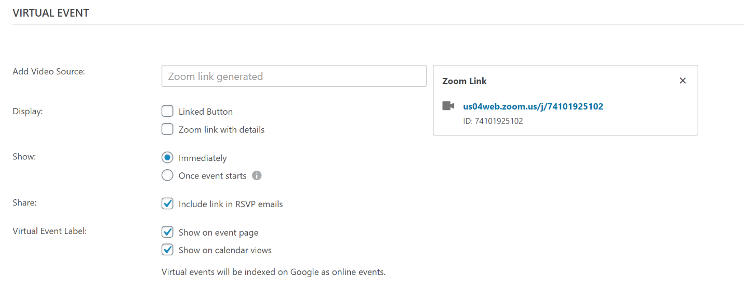
Task: Click the Share field label
Action: point(24,203)
